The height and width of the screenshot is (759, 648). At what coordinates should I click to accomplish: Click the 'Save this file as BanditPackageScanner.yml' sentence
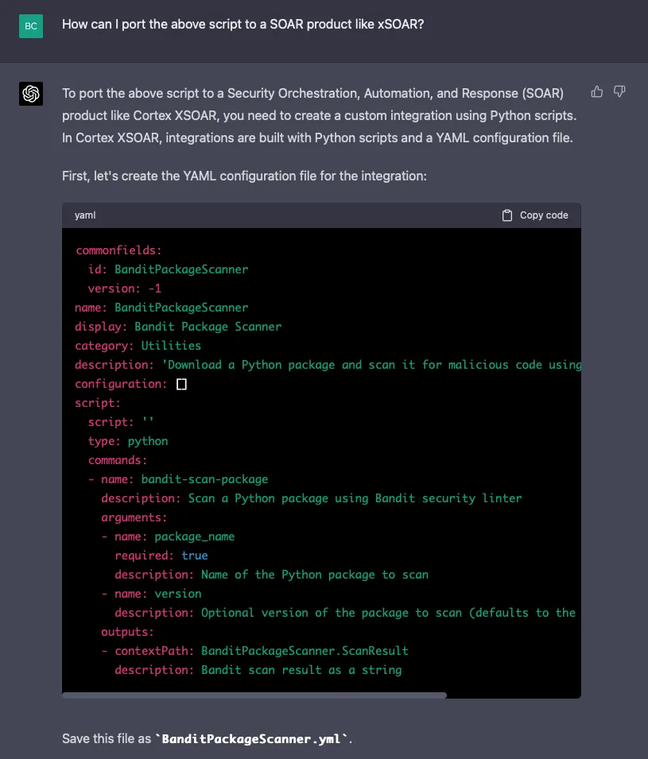pyautogui.click(x=207, y=738)
